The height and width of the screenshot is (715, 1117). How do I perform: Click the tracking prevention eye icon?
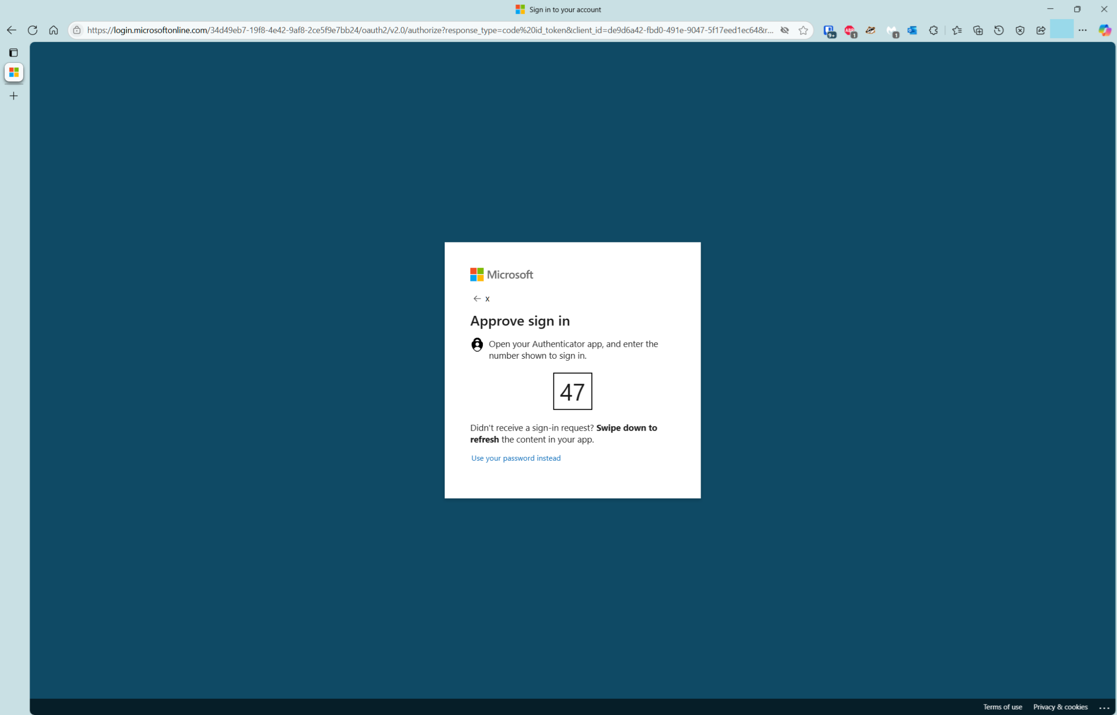[x=784, y=30]
